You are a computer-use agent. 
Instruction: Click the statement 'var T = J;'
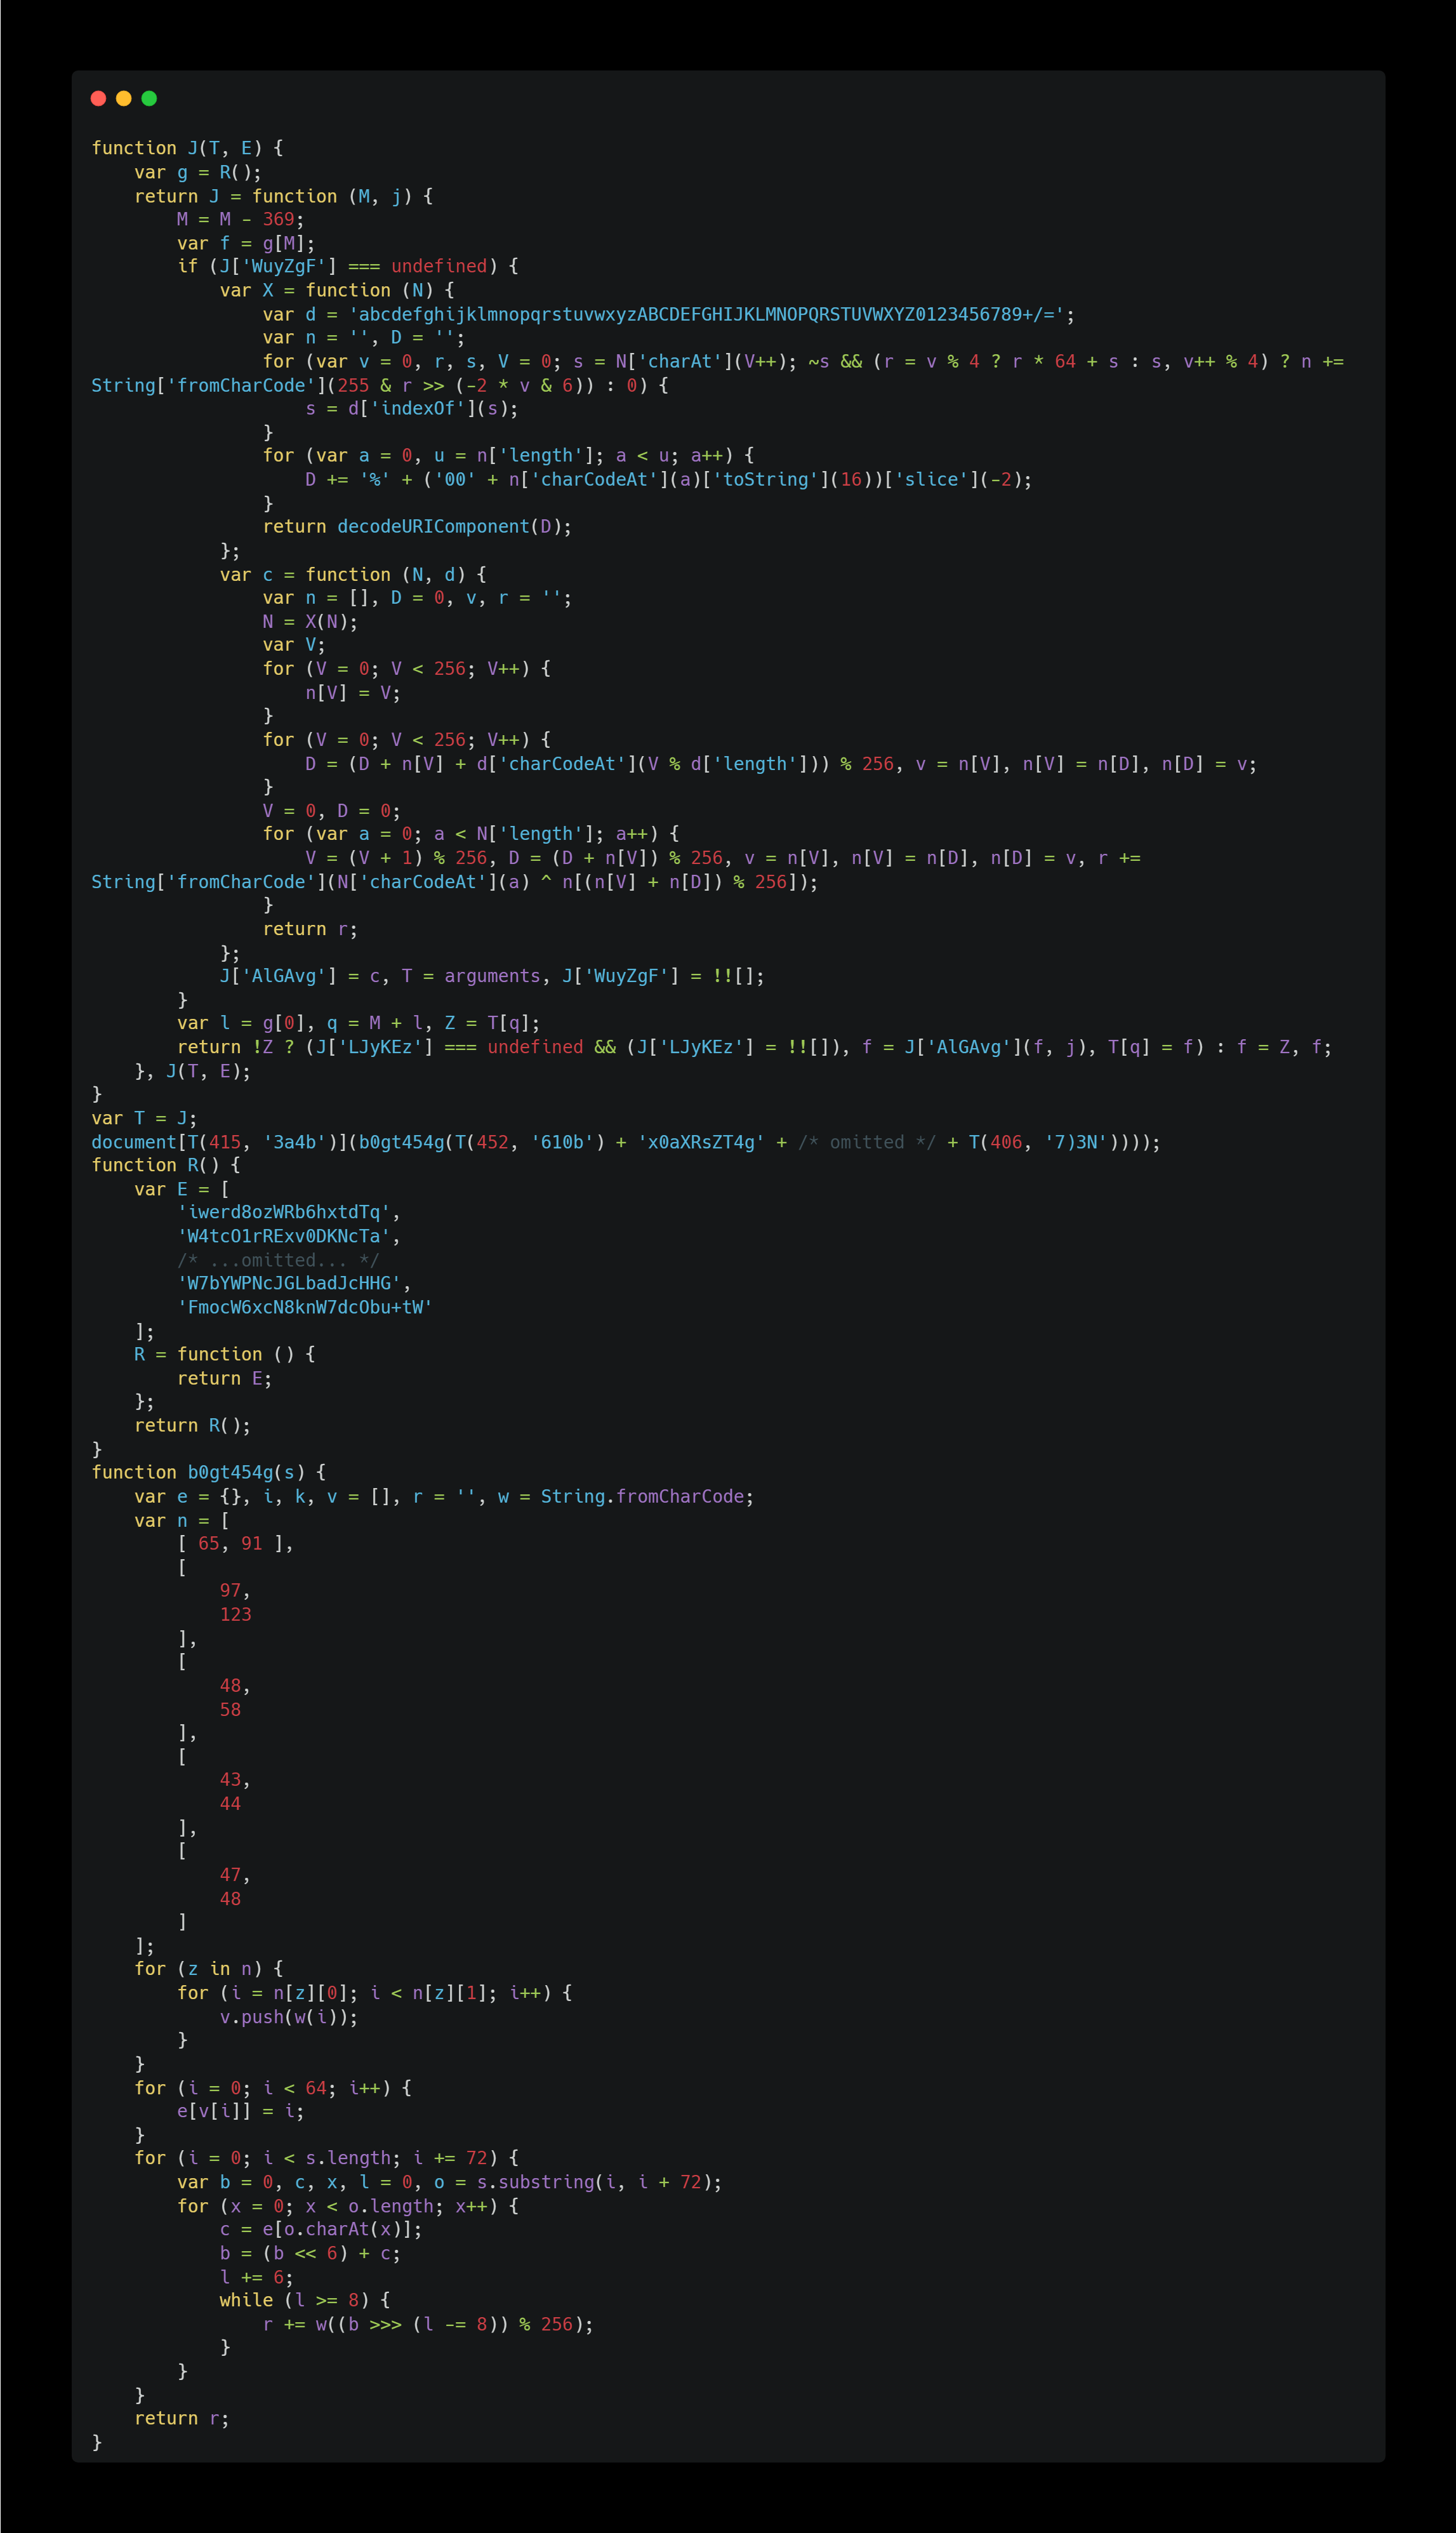click(145, 1118)
